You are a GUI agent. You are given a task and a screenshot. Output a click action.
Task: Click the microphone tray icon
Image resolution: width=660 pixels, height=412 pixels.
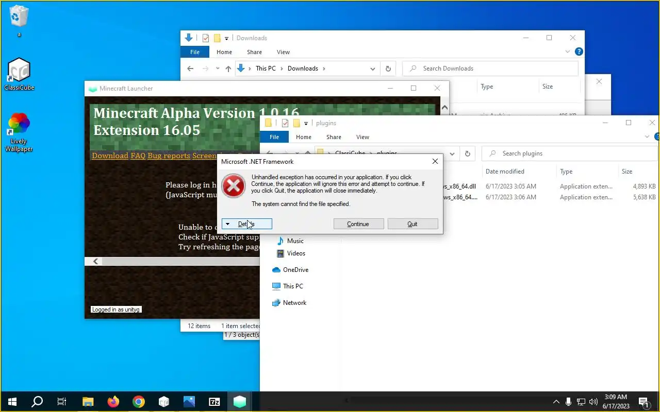point(569,402)
